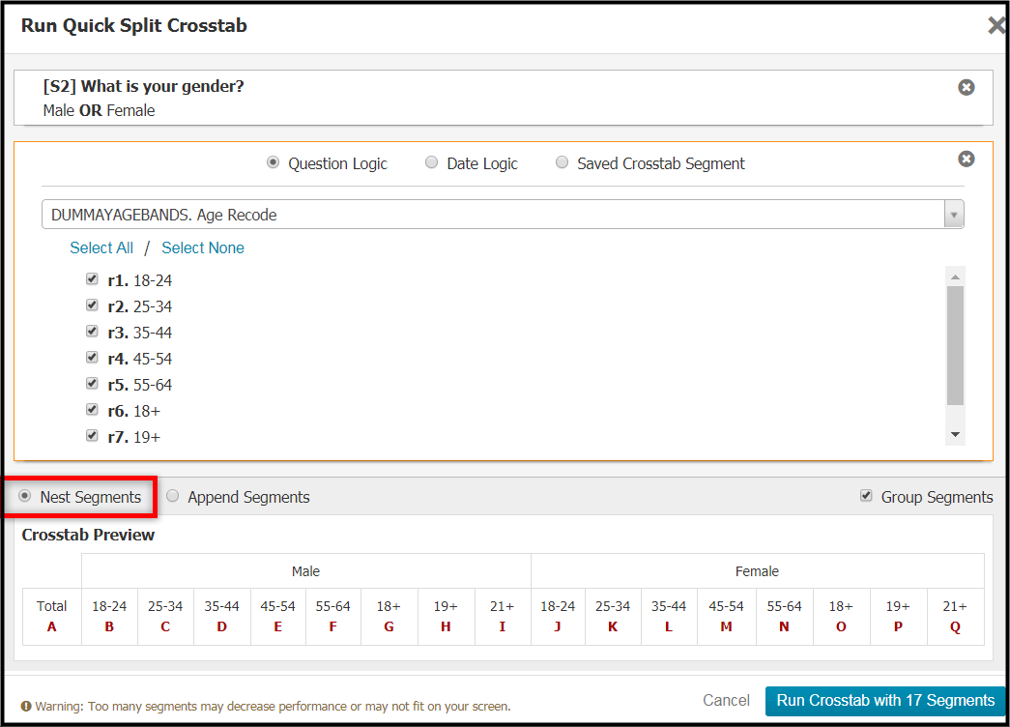
Task: Click the 55-64 F preview column
Action: pyautogui.click(x=333, y=616)
